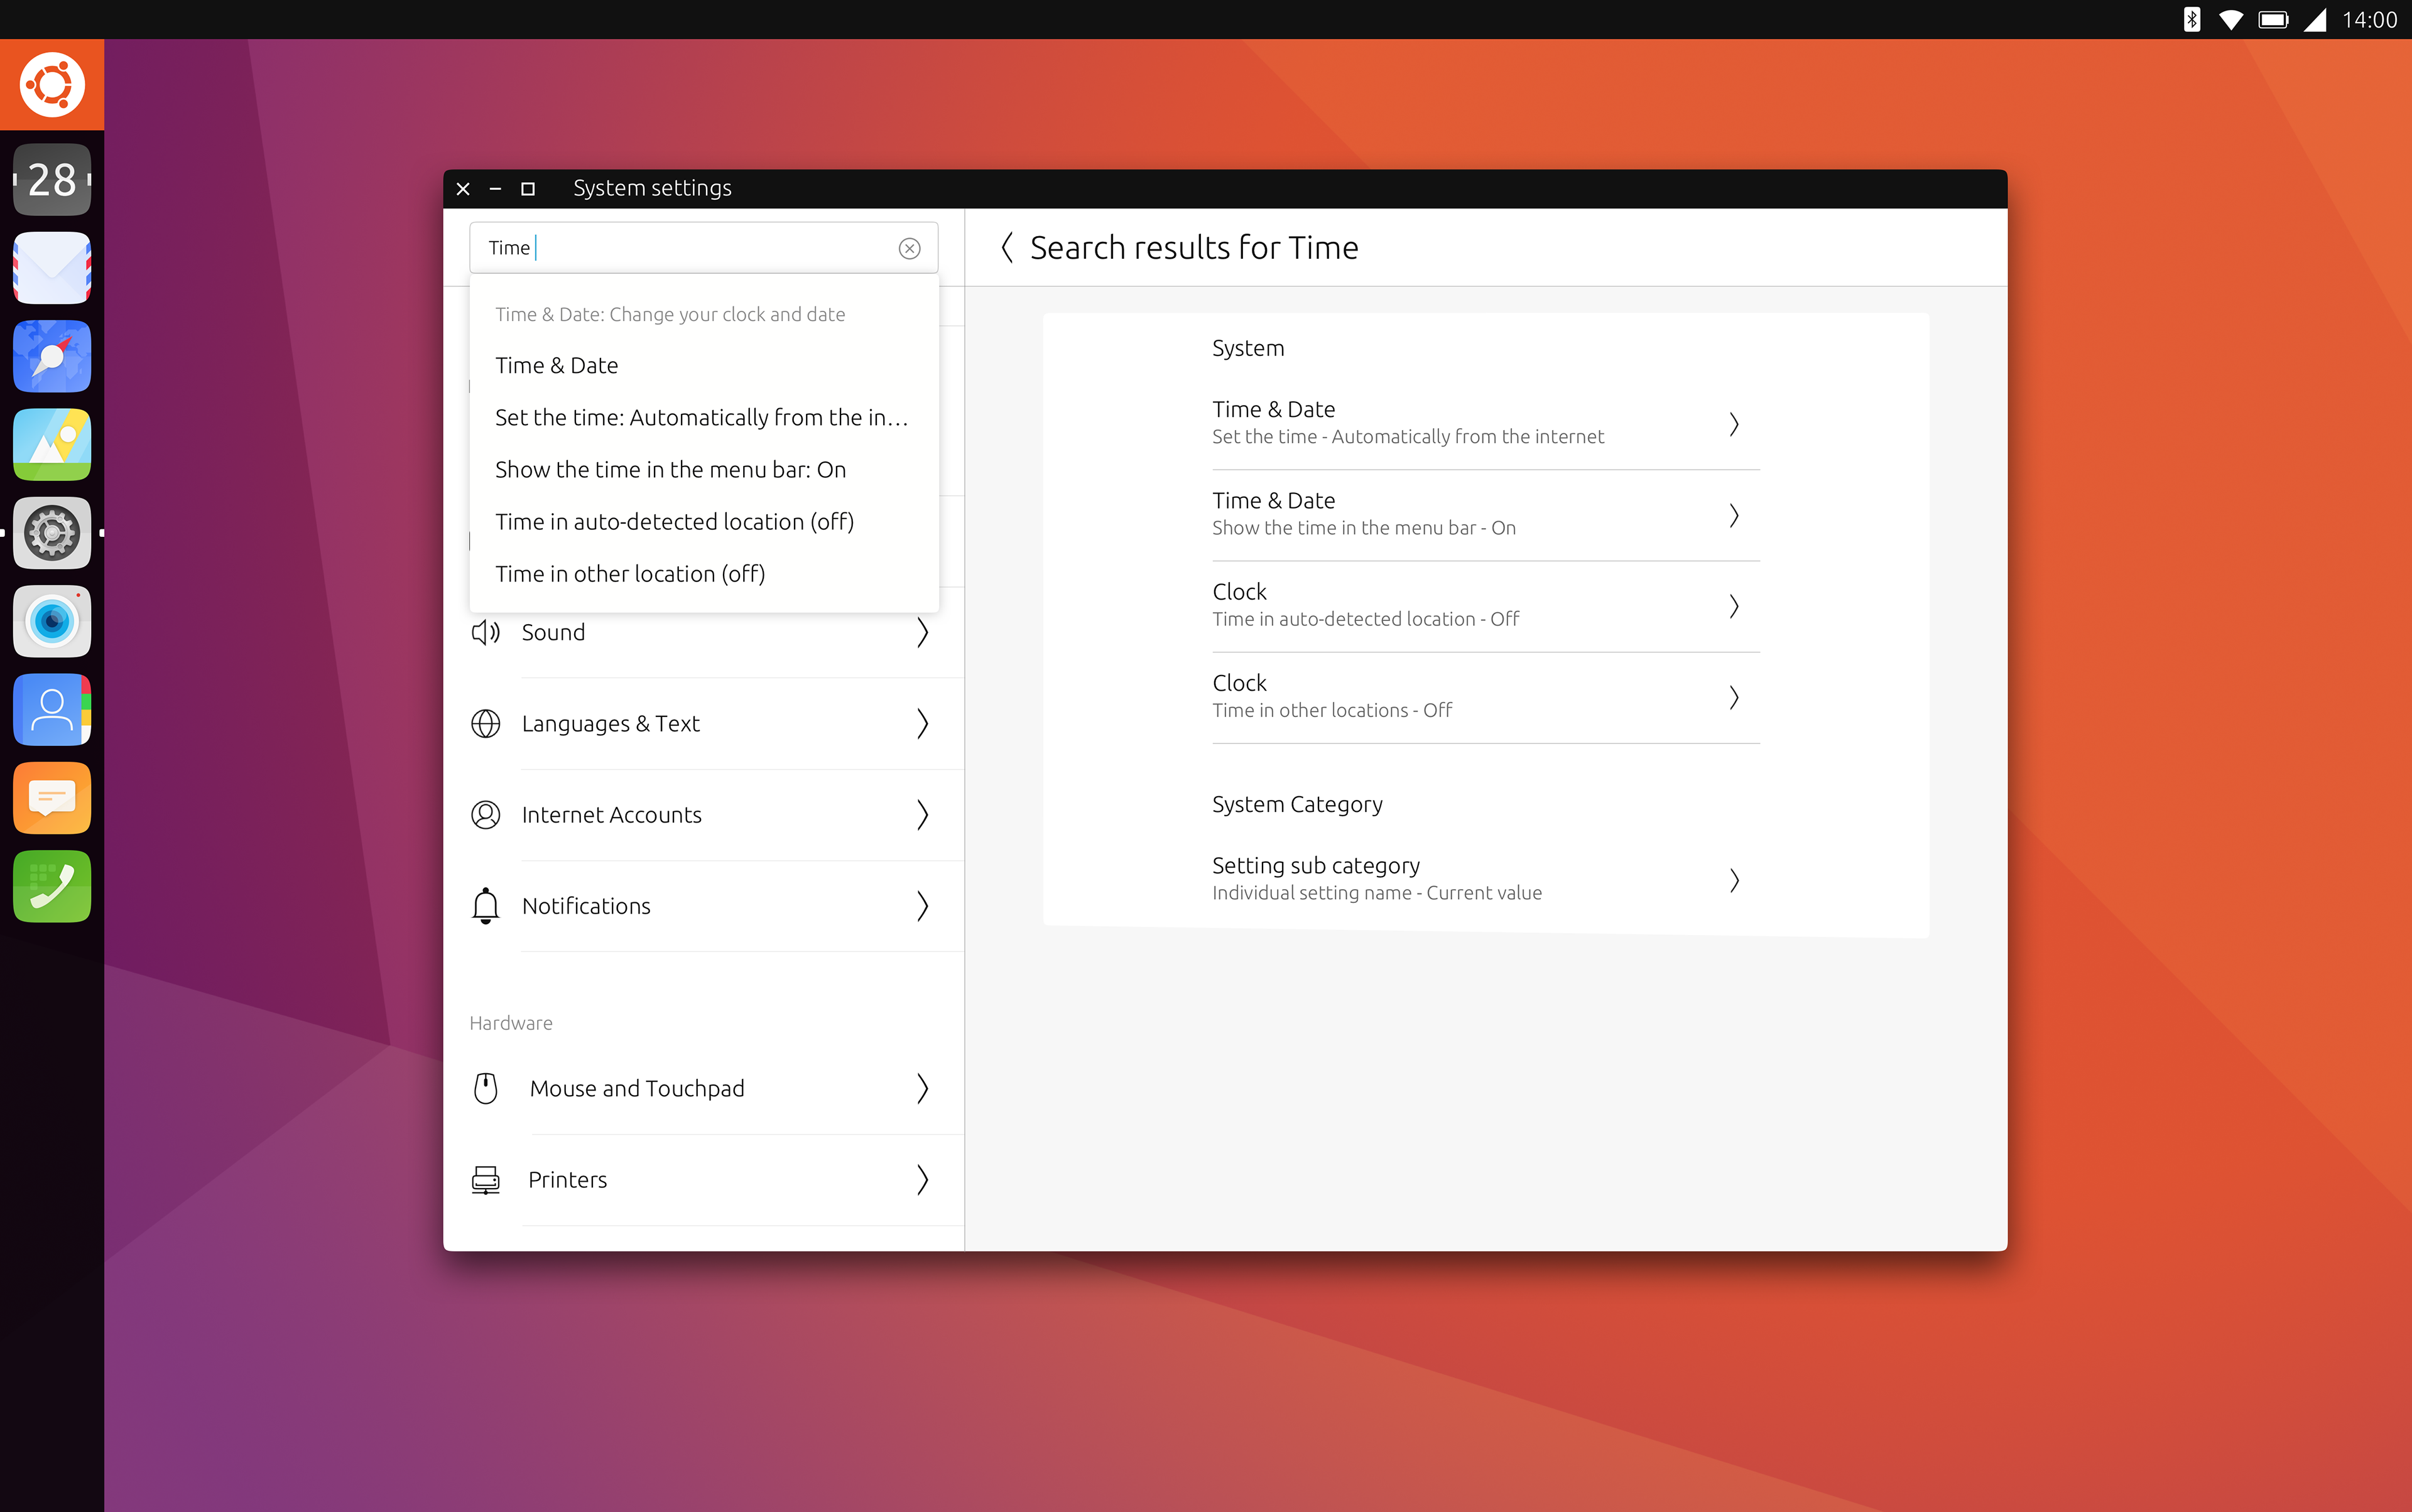Expand Internet Accounts row chevron
The height and width of the screenshot is (1512, 2412).
[922, 815]
